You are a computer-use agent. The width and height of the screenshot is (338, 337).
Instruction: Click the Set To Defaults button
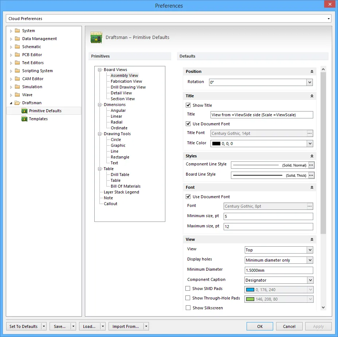(24, 326)
